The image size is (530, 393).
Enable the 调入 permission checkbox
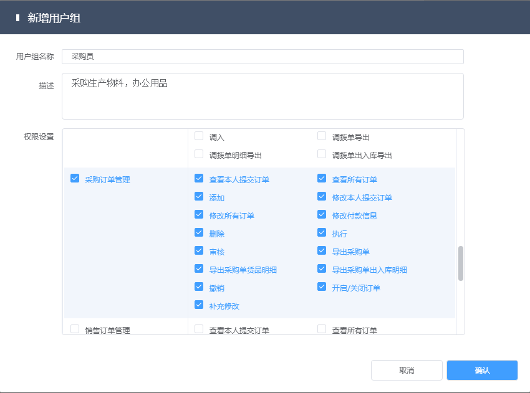pyautogui.click(x=199, y=136)
